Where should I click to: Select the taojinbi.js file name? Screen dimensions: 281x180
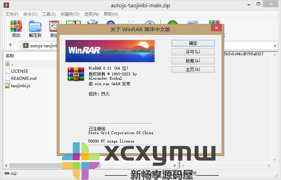click(x=21, y=86)
